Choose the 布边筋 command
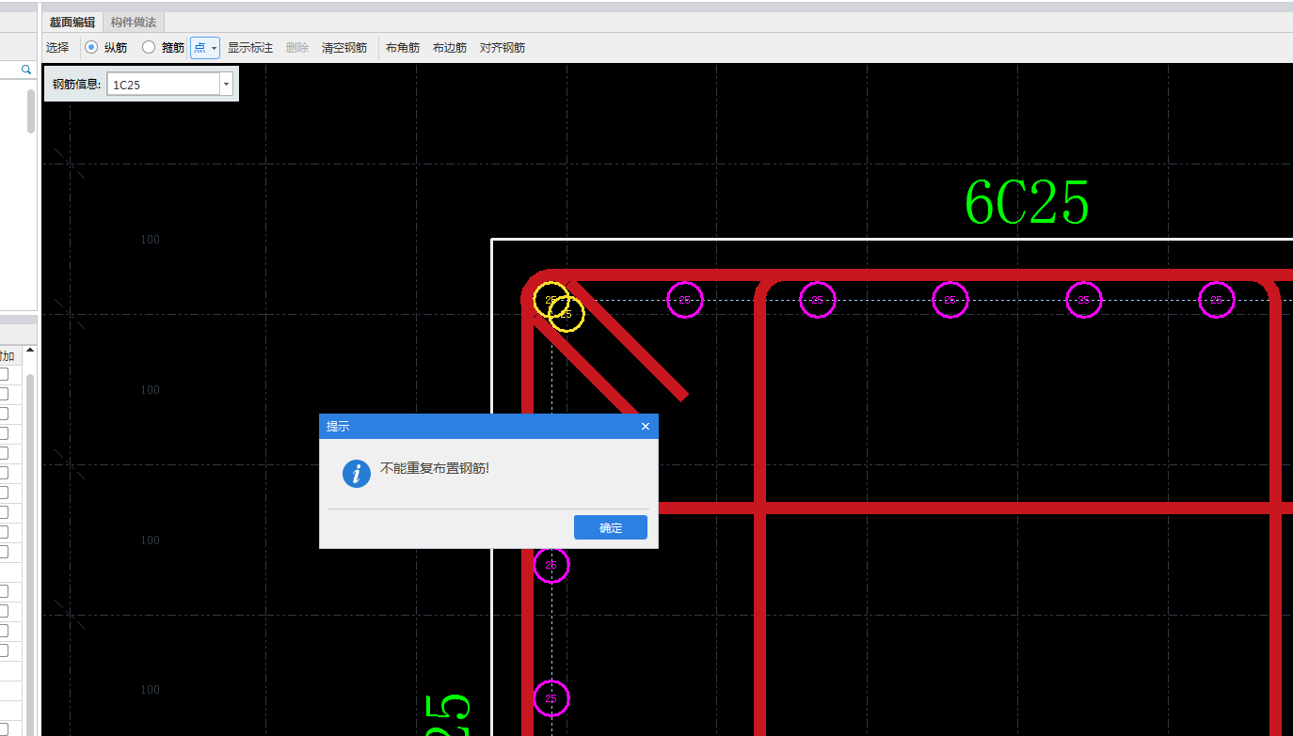 pyautogui.click(x=450, y=47)
